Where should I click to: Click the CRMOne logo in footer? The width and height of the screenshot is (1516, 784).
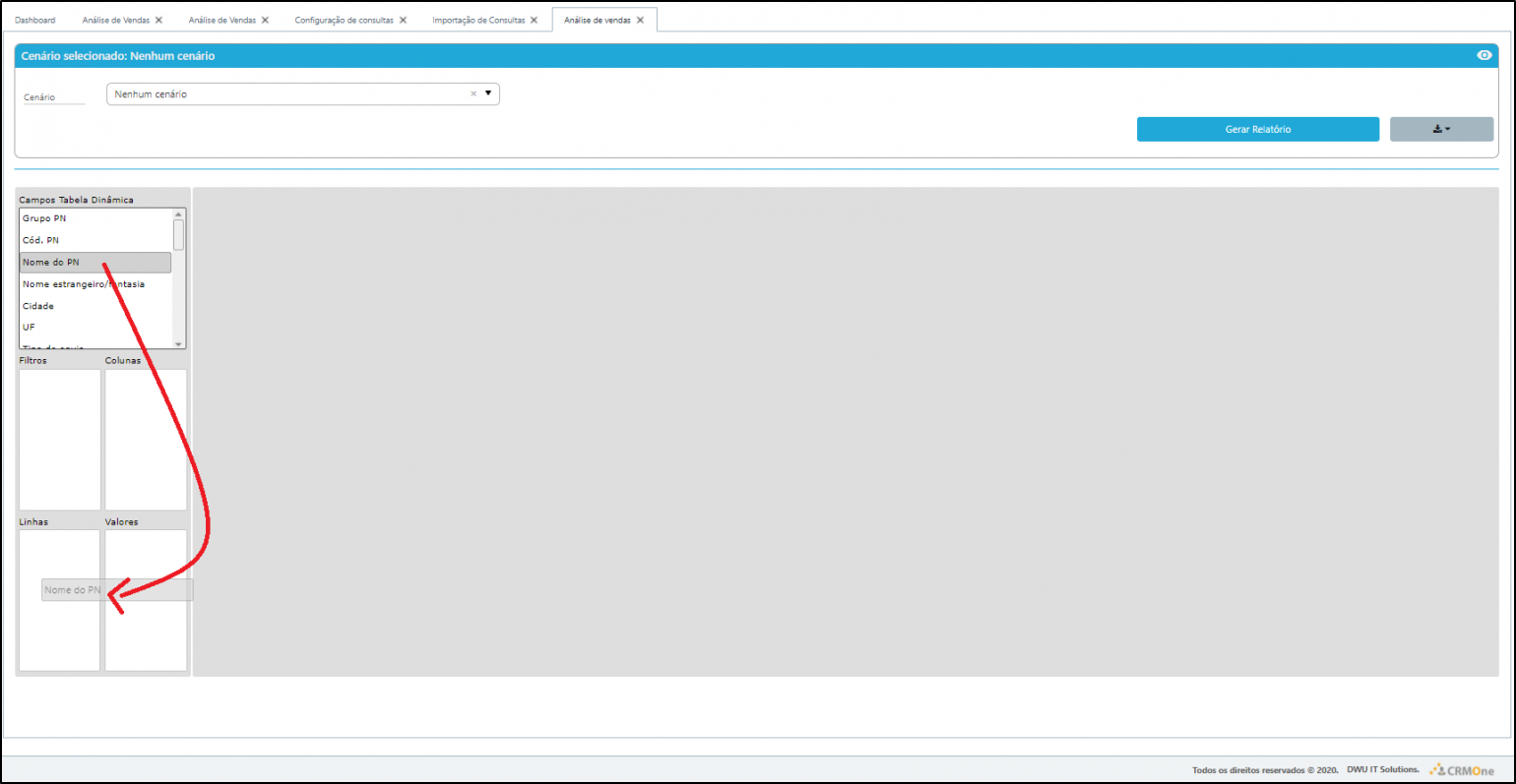1462,770
